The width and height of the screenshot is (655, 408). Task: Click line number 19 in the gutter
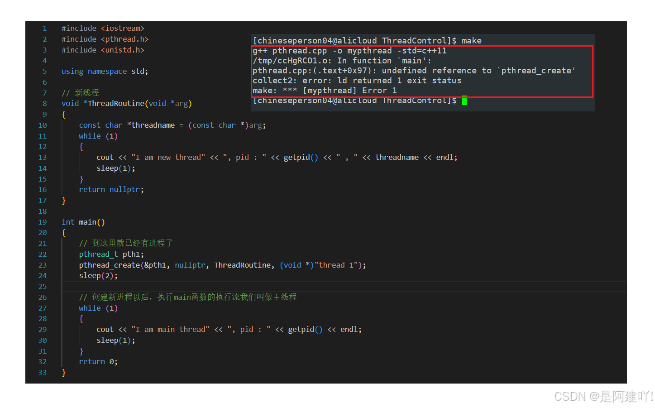click(43, 222)
